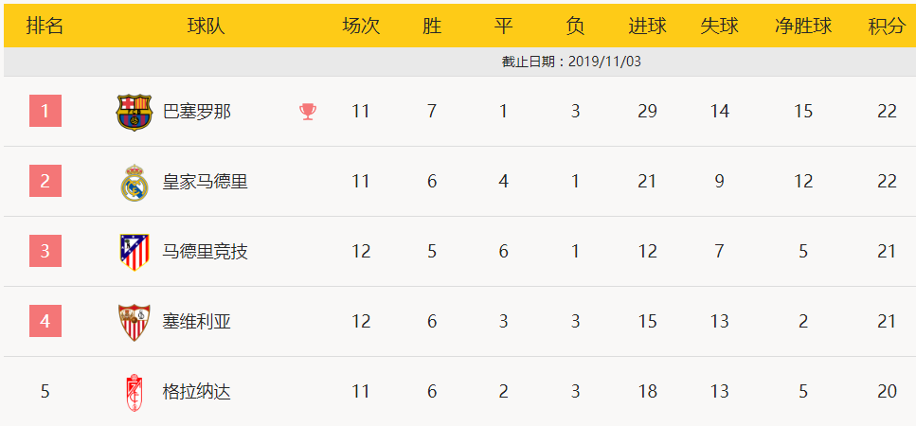Sort by 净胜球 column header
Image resolution: width=916 pixels, height=426 pixels.
[803, 26]
